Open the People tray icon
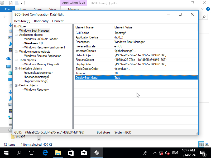 145,153
